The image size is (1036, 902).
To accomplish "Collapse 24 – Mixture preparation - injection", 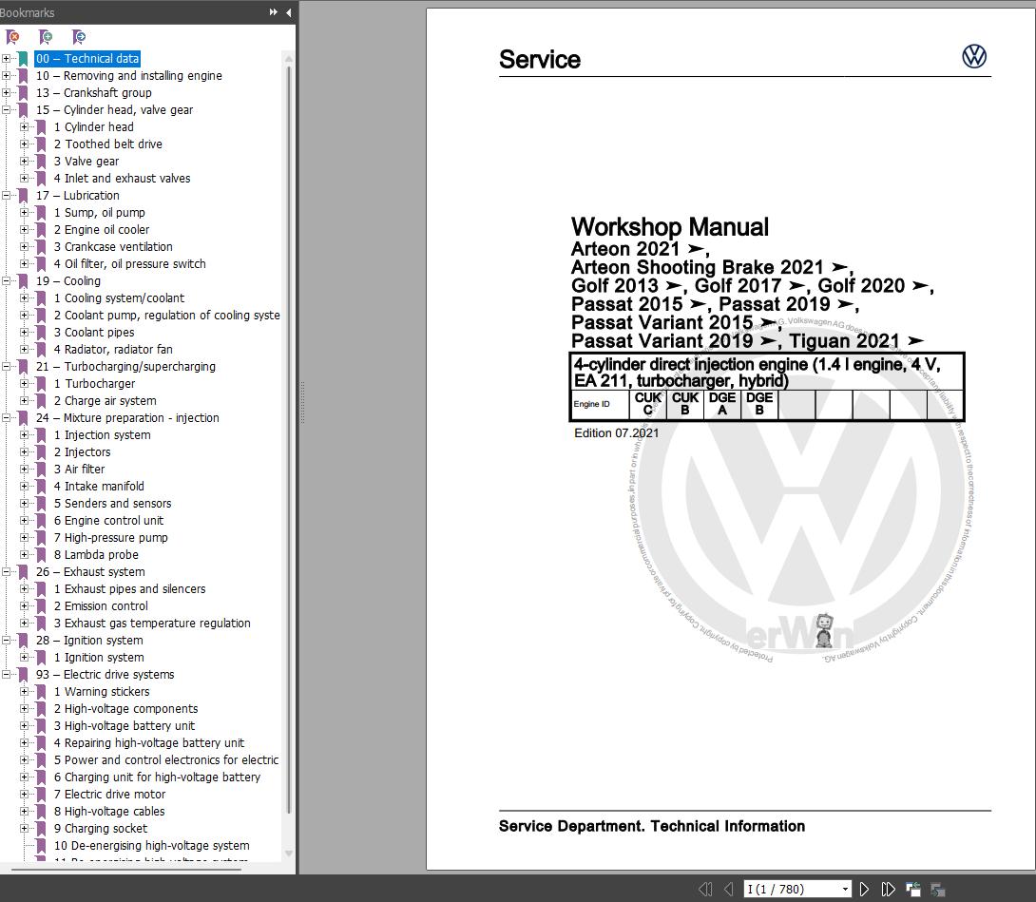I will pyautogui.click(x=6, y=417).
